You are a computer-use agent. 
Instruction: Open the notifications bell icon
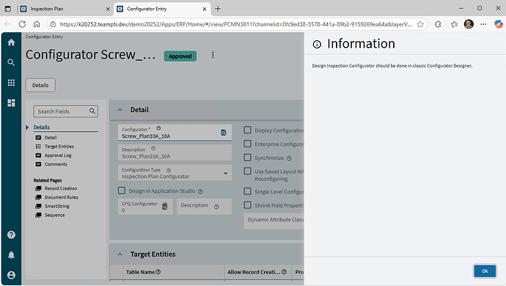tap(11, 255)
